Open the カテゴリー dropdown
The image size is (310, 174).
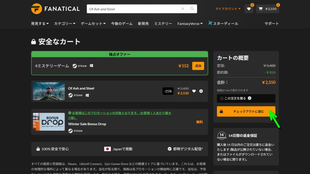pyautogui.click(x=65, y=24)
